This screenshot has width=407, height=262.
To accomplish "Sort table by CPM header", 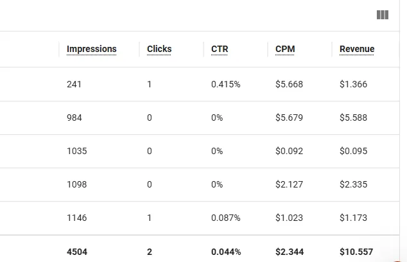I will pyautogui.click(x=286, y=49).
